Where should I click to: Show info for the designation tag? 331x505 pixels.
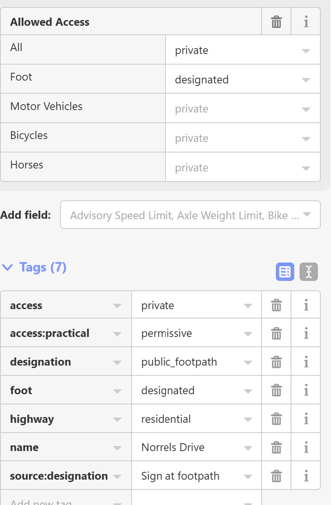[306, 362]
